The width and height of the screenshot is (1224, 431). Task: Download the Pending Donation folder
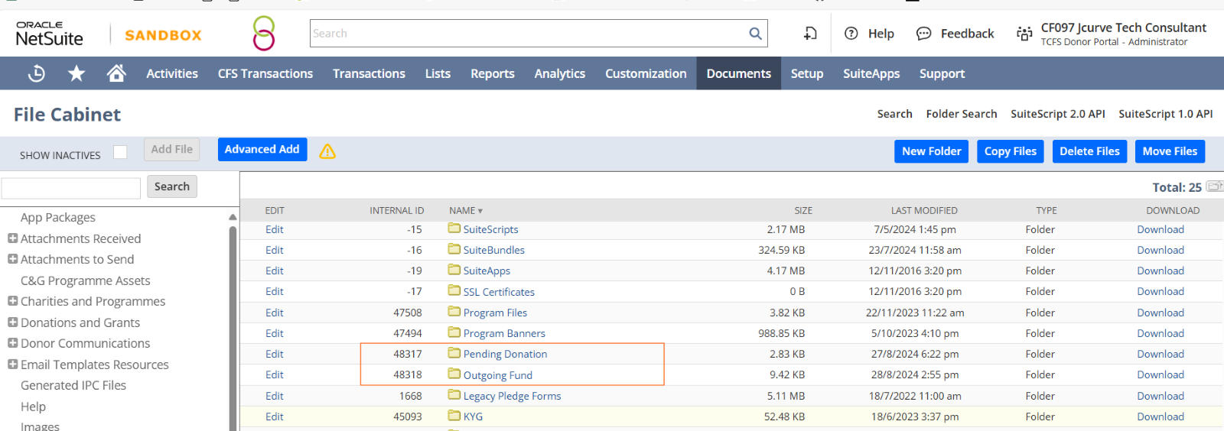(x=1160, y=354)
